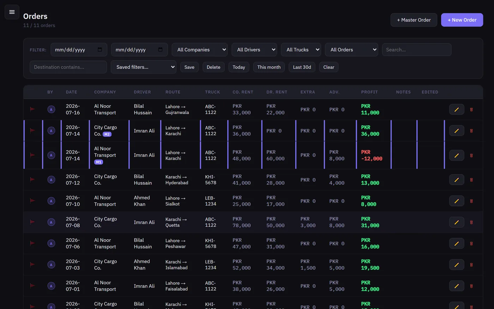The width and height of the screenshot is (494, 309).
Task: Click the 2026-07-06 date cell
Action: click(x=73, y=243)
